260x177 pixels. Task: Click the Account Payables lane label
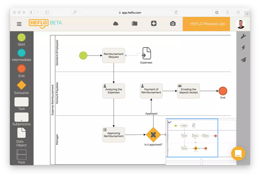[x=57, y=93]
